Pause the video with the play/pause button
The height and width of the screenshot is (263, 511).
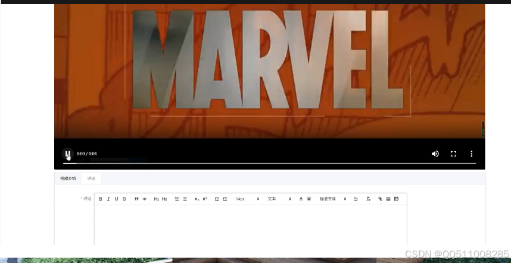pyautogui.click(x=67, y=154)
